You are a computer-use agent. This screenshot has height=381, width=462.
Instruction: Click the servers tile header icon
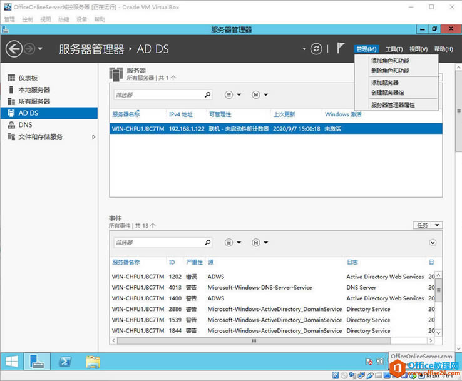click(116, 74)
